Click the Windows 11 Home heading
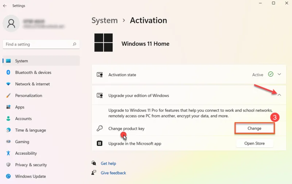292x184 pixels. click(x=145, y=43)
